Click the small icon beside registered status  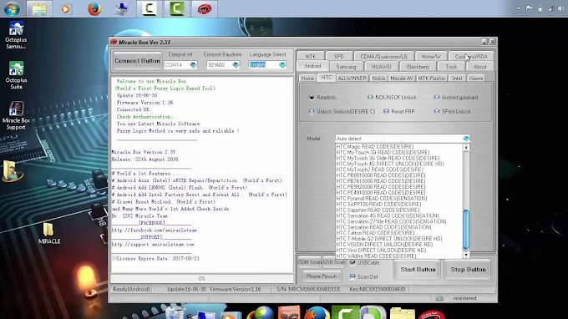(439, 298)
